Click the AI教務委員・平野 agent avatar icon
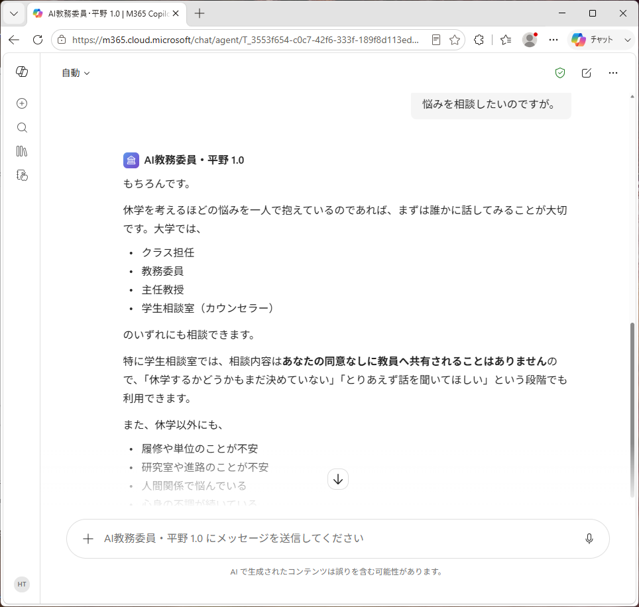The width and height of the screenshot is (639, 607). click(x=131, y=160)
